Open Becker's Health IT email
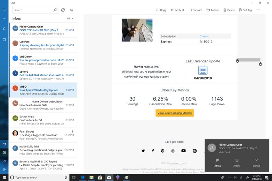 tap(43, 165)
